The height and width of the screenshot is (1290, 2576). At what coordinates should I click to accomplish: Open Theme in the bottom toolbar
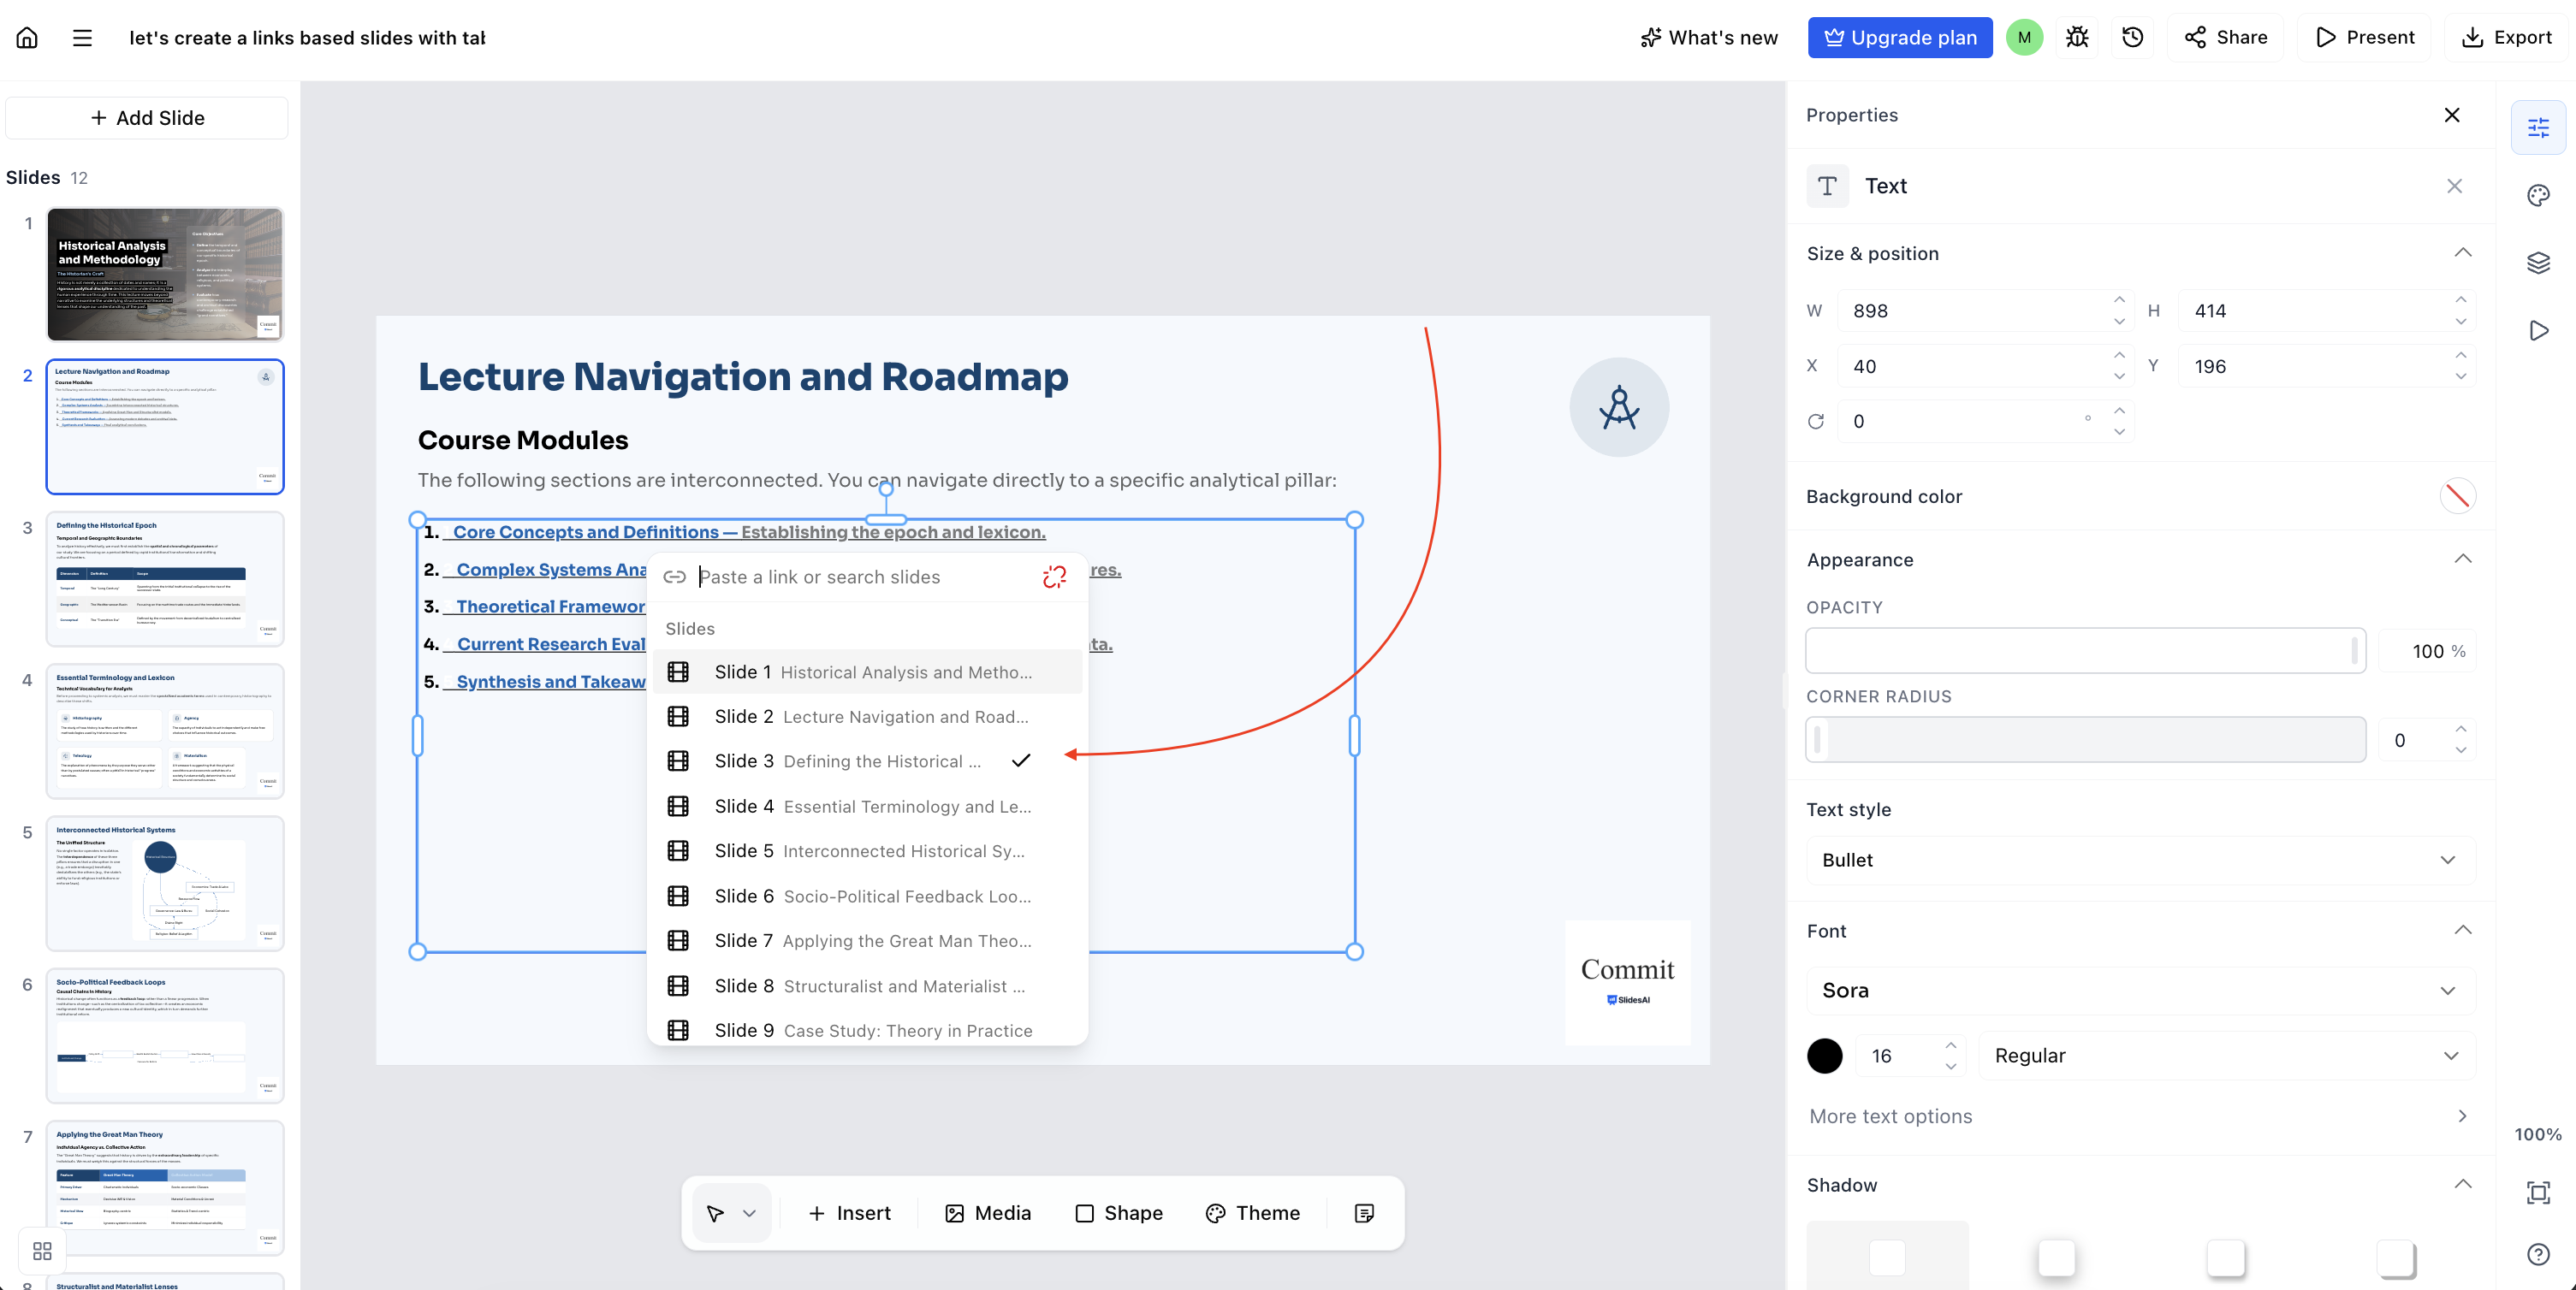click(1253, 1213)
